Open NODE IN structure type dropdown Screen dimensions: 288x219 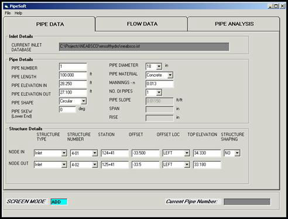(64, 153)
